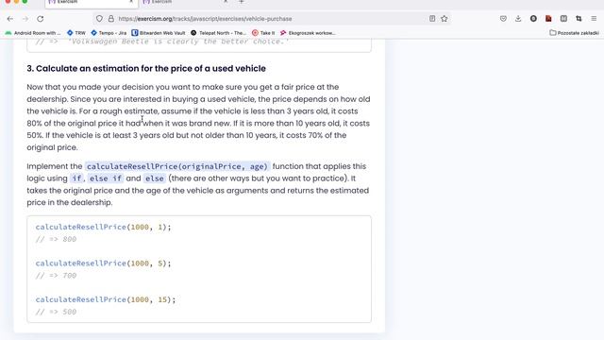Open the Ekogroszek bookmark
604x340 pixels.
(308, 33)
